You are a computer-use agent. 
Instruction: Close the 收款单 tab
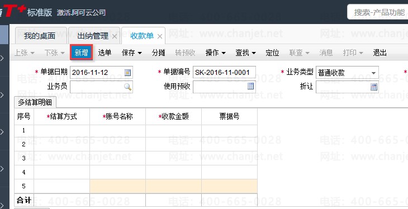pos(160,36)
